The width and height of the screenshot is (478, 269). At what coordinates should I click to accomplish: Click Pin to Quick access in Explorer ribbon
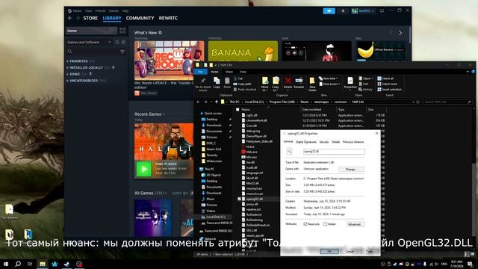pyautogui.click(x=203, y=84)
